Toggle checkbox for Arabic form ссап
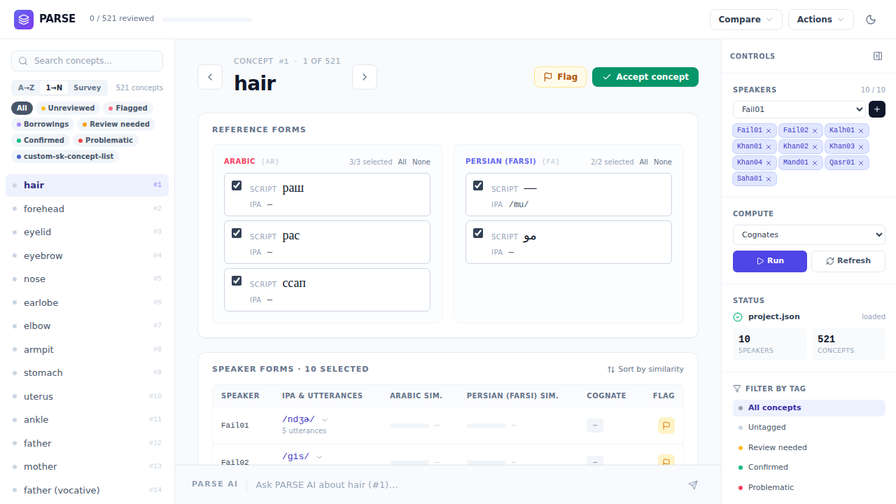Viewport: 896px width, 504px height. click(x=237, y=281)
